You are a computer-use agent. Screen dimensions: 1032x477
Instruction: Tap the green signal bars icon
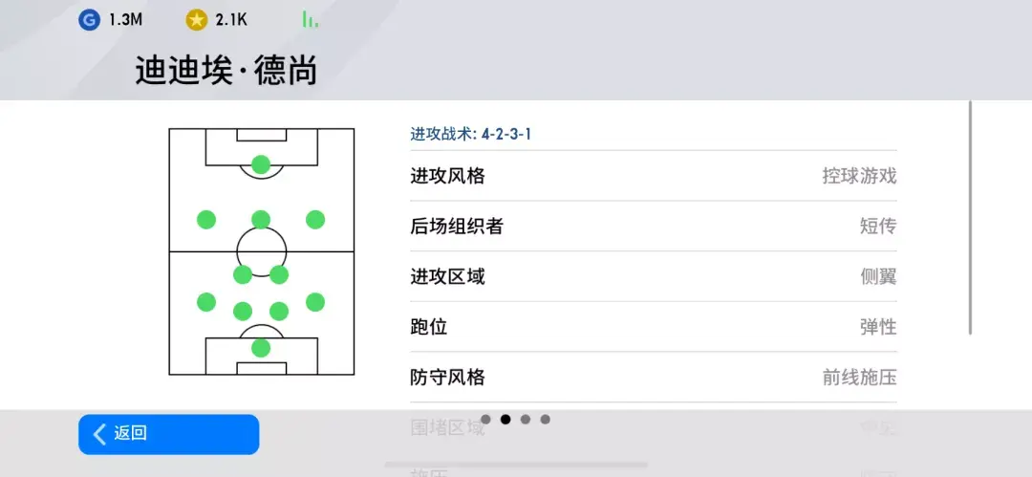coord(310,19)
